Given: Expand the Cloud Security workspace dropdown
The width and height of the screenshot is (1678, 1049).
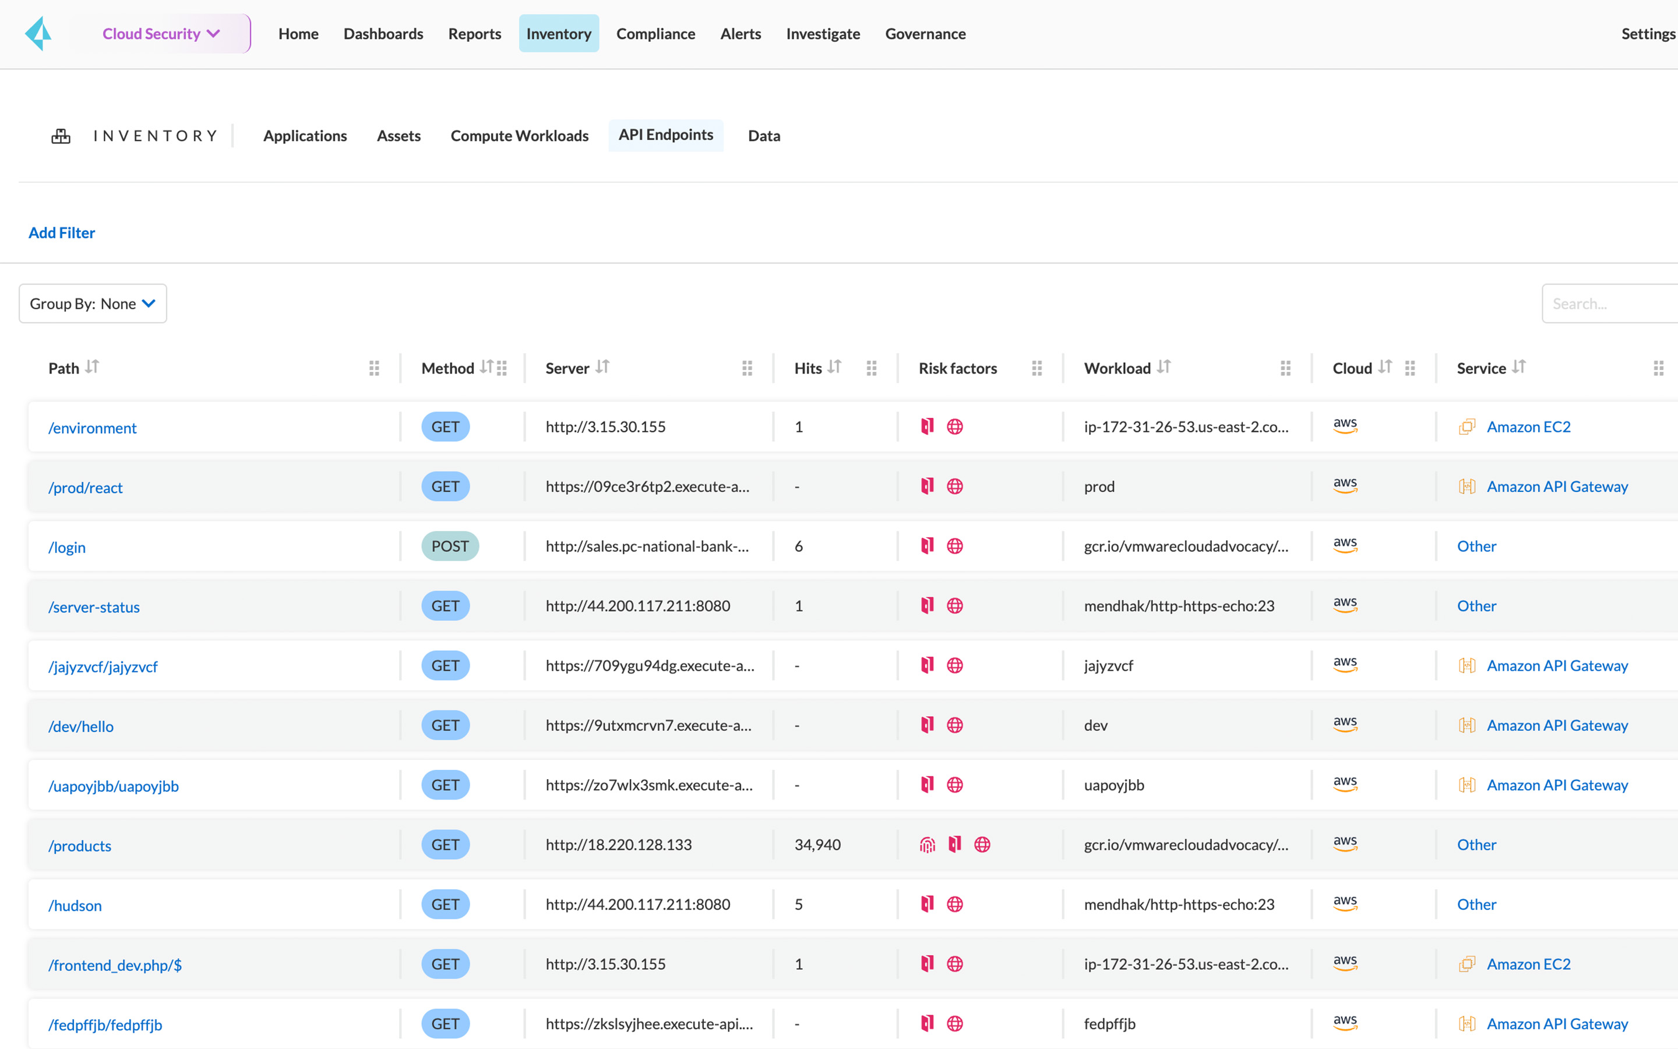Looking at the screenshot, I should [x=160, y=33].
